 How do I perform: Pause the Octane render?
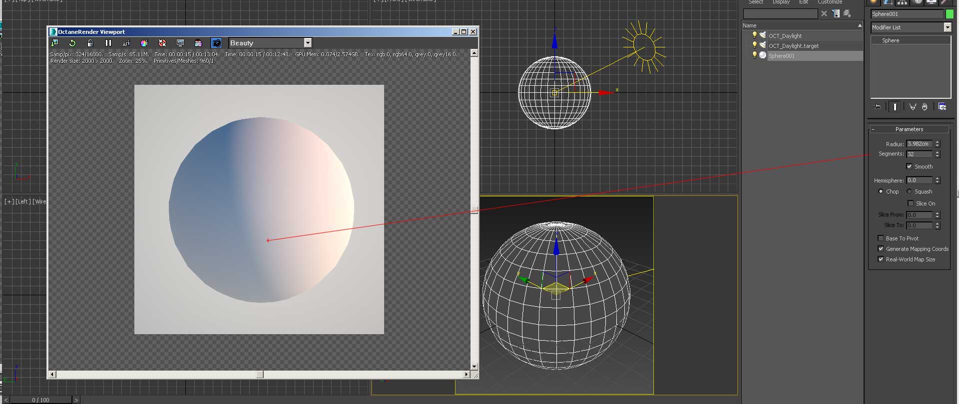point(108,43)
